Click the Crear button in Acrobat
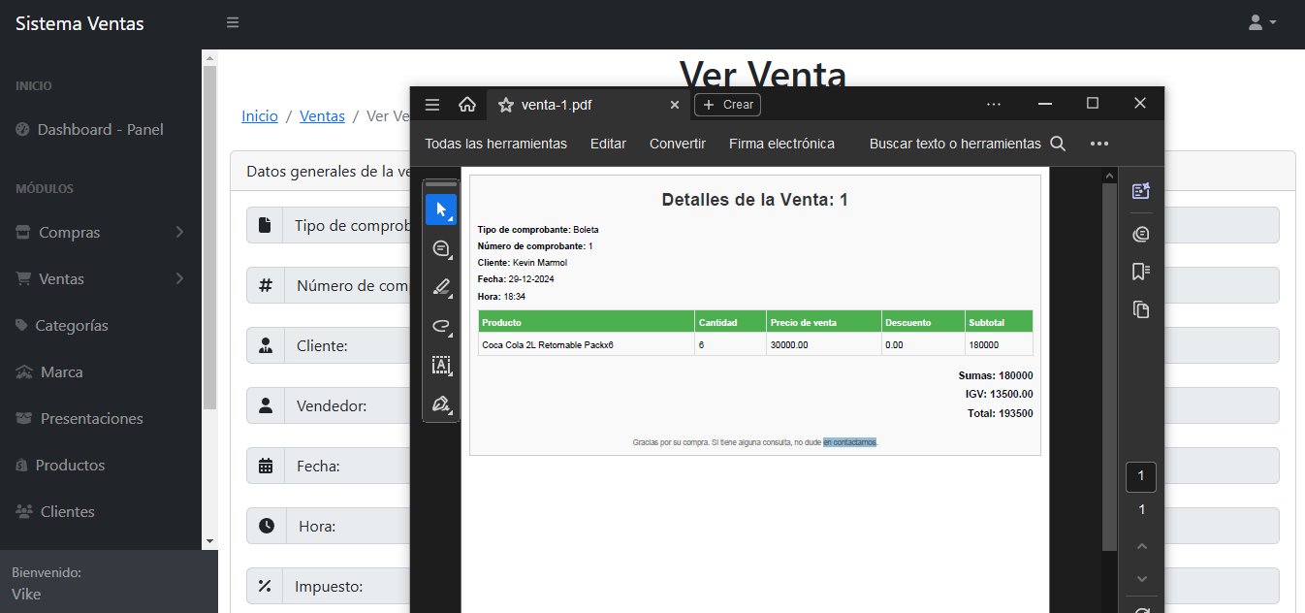This screenshot has height=613, width=1305. [x=727, y=104]
